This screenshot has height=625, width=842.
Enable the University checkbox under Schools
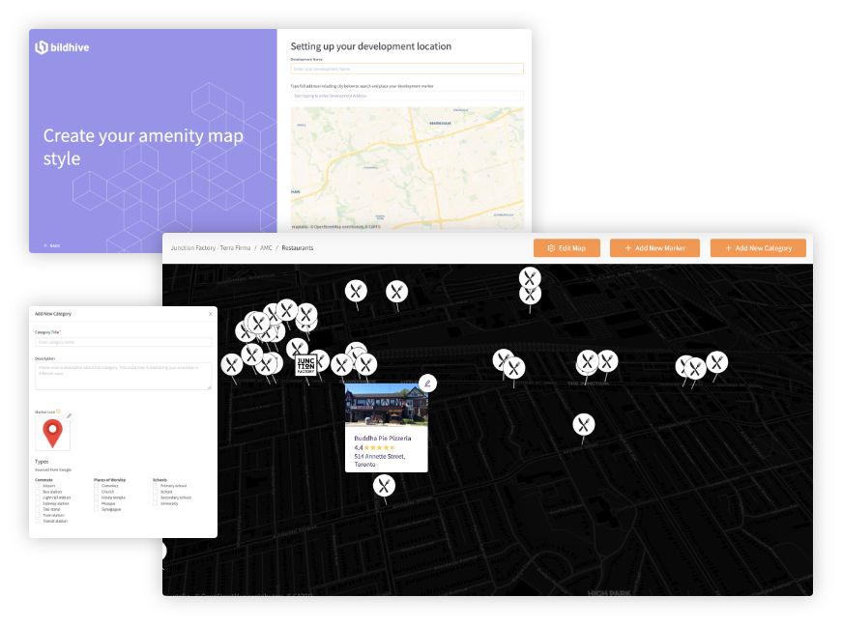[x=155, y=503]
